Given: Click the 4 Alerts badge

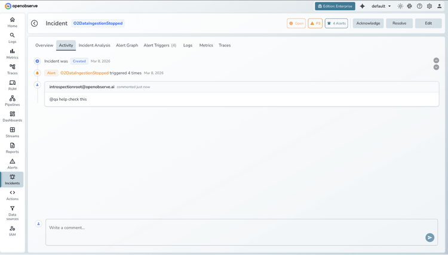Looking at the screenshot, I should [336, 23].
